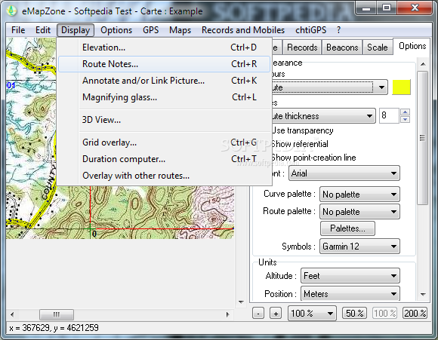The width and height of the screenshot is (438, 340).
Task: Open the GPS menu
Action: pyautogui.click(x=150, y=30)
